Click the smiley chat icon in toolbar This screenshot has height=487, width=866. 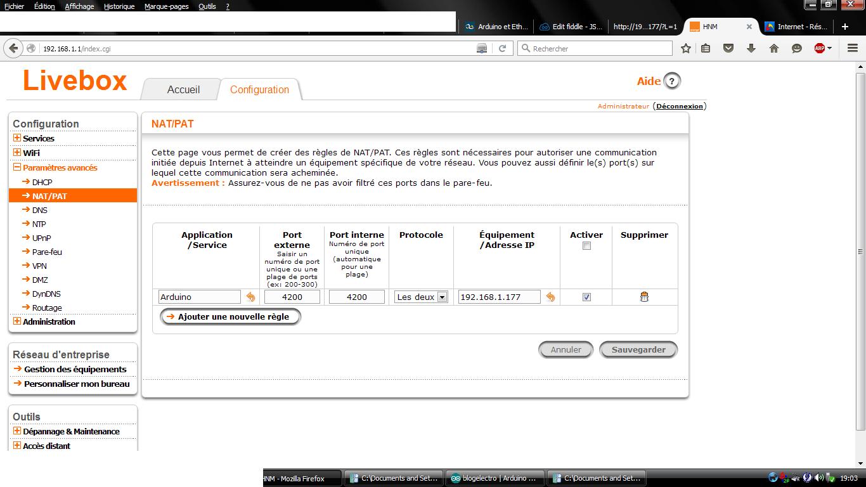(x=797, y=48)
